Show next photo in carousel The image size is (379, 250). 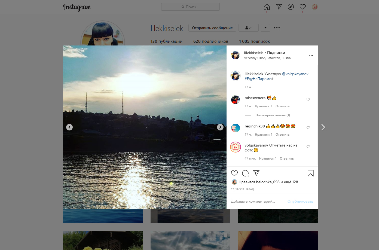(220, 127)
